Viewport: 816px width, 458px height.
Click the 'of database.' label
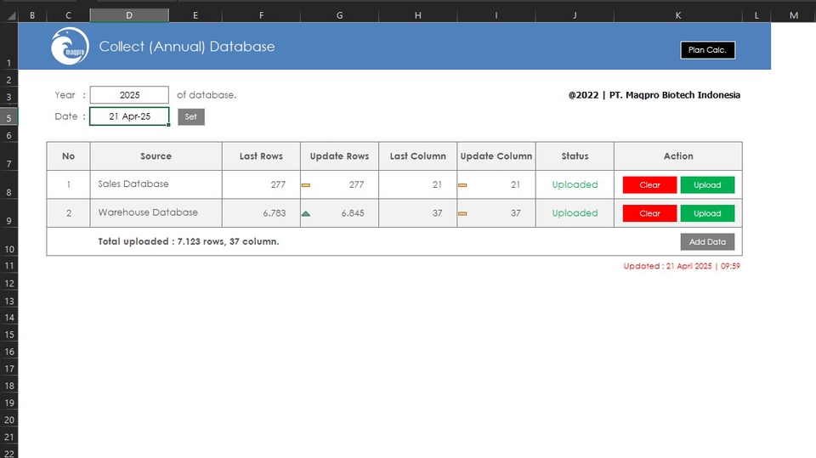point(207,94)
